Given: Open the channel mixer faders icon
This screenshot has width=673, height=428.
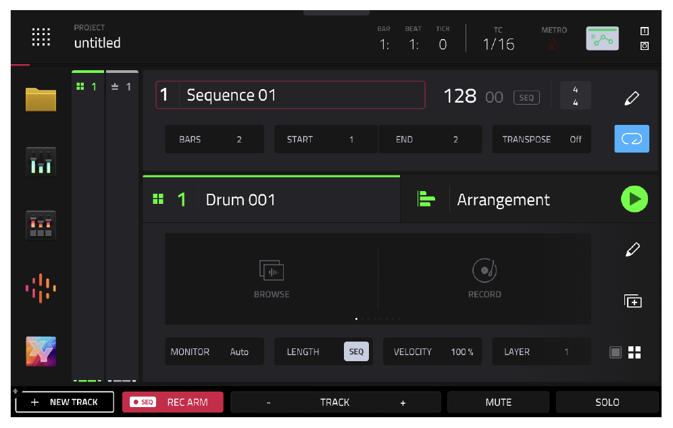Looking at the screenshot, I should 41,161.
